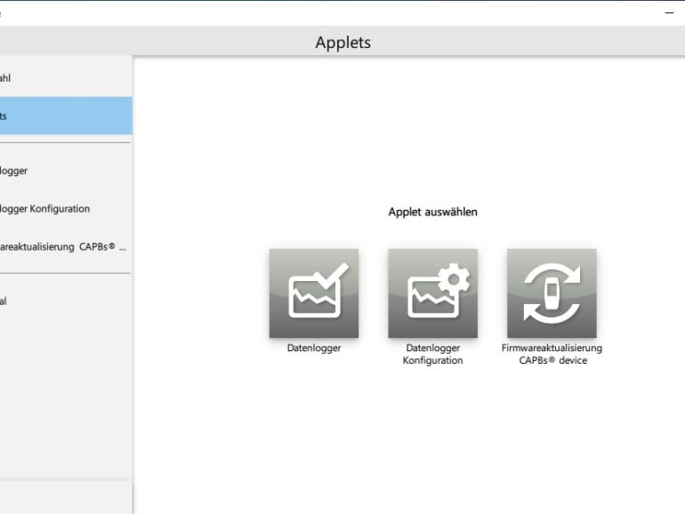Minimize the application window
The image size is (685, 514).
coord(669,12)
